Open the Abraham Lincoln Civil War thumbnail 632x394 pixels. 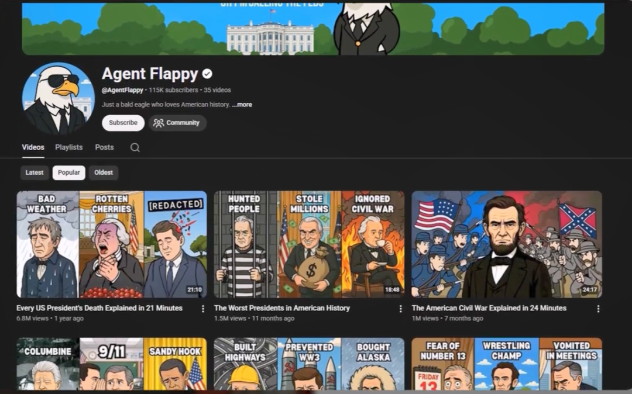[507, 244]
